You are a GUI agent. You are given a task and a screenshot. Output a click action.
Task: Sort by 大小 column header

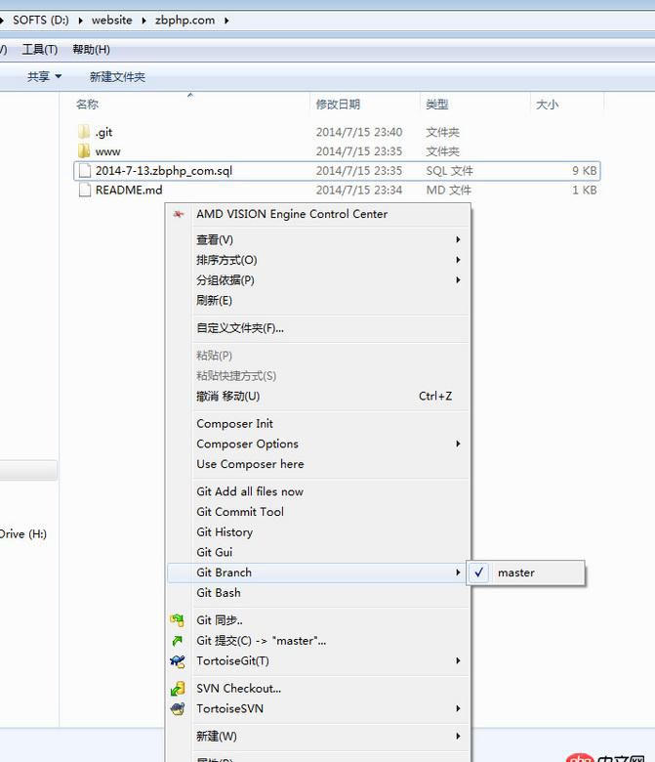[548, 104]
